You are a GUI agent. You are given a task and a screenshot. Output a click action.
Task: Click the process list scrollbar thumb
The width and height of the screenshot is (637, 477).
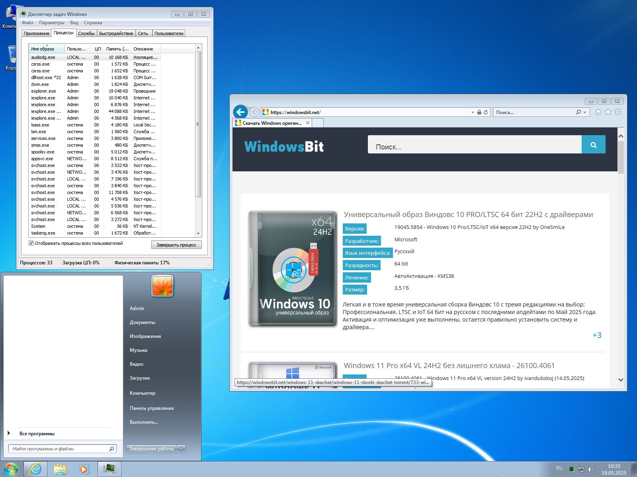click(198, 124)
